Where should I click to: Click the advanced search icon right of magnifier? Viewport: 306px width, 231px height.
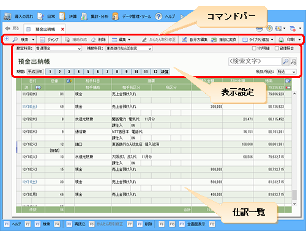pyautogui.click(x=294, y=61)
